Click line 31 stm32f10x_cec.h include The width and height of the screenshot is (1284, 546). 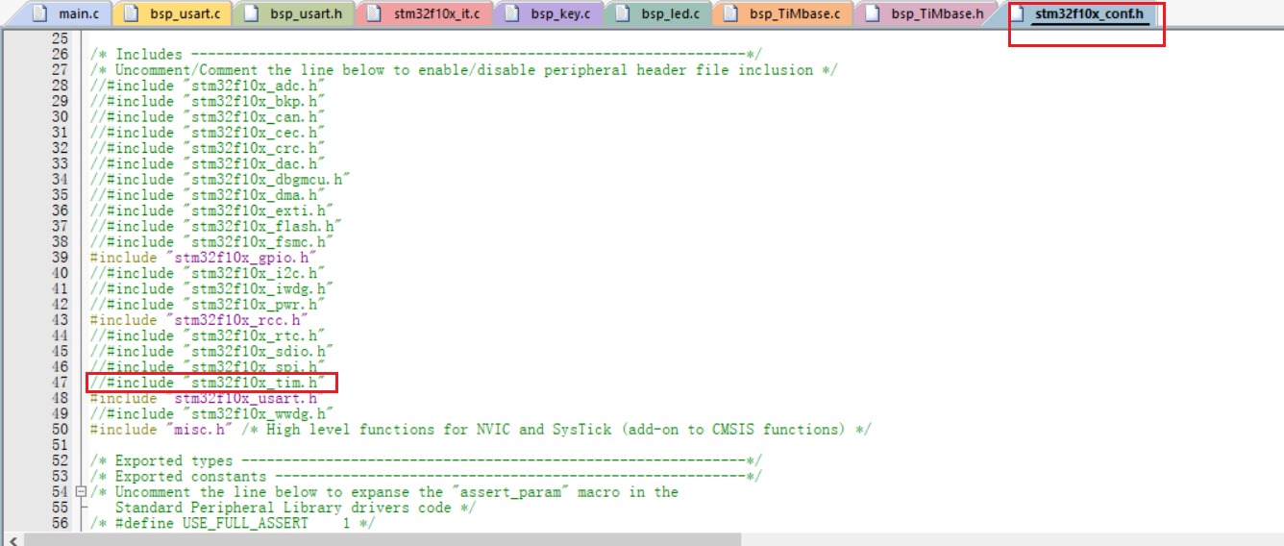pyautogui.click(x=207, y=133)
